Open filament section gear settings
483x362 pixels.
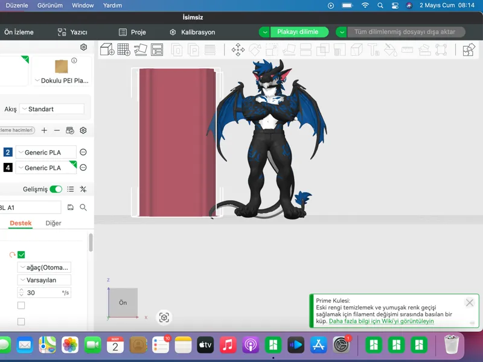coord(83,130)
